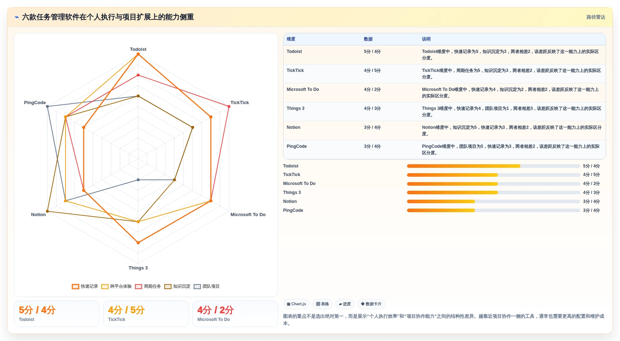Image resolution: width=620 pixels, height=341 pixels.
Task: Click the page title 六款任务管理软件…能力侧重
Action: 108,17
